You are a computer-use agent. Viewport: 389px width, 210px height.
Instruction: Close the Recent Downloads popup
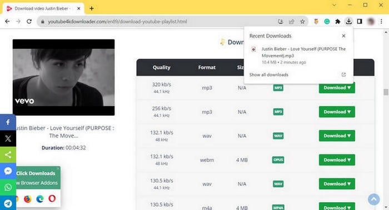[343, 36]
